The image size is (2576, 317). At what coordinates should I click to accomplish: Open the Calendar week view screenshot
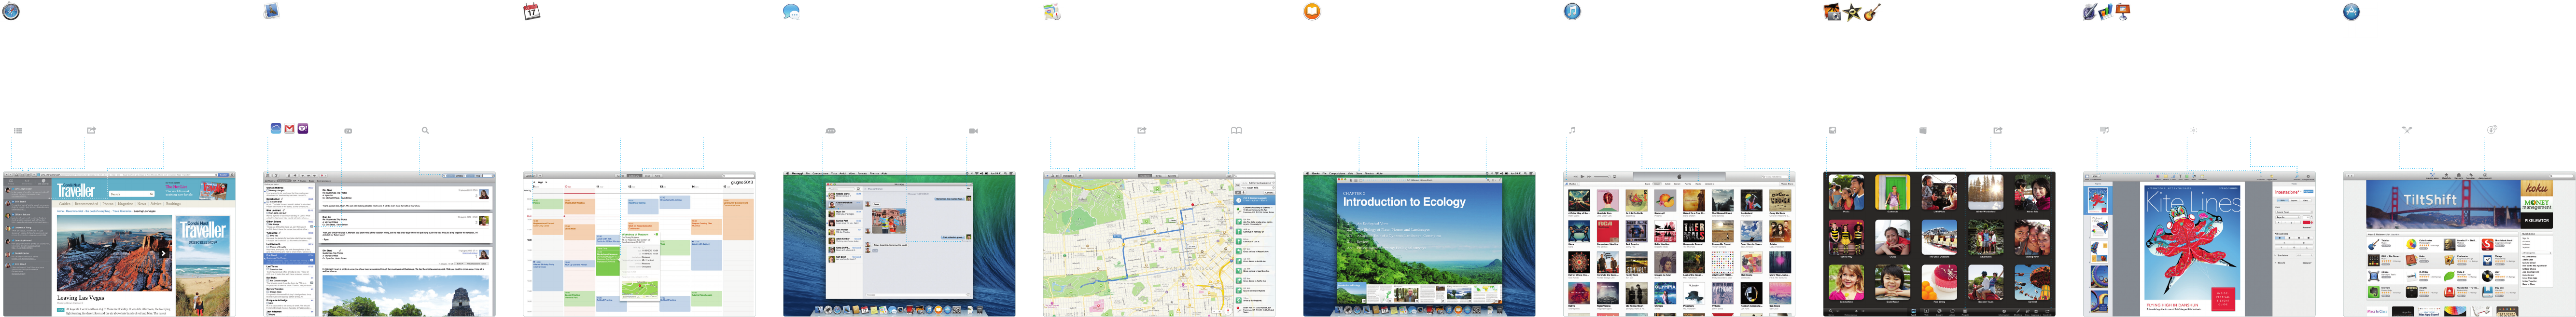[x=639, y=244]
